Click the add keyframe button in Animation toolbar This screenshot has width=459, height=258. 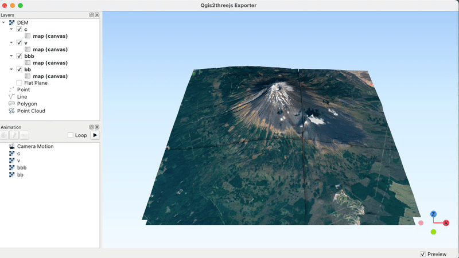point(5,135)
